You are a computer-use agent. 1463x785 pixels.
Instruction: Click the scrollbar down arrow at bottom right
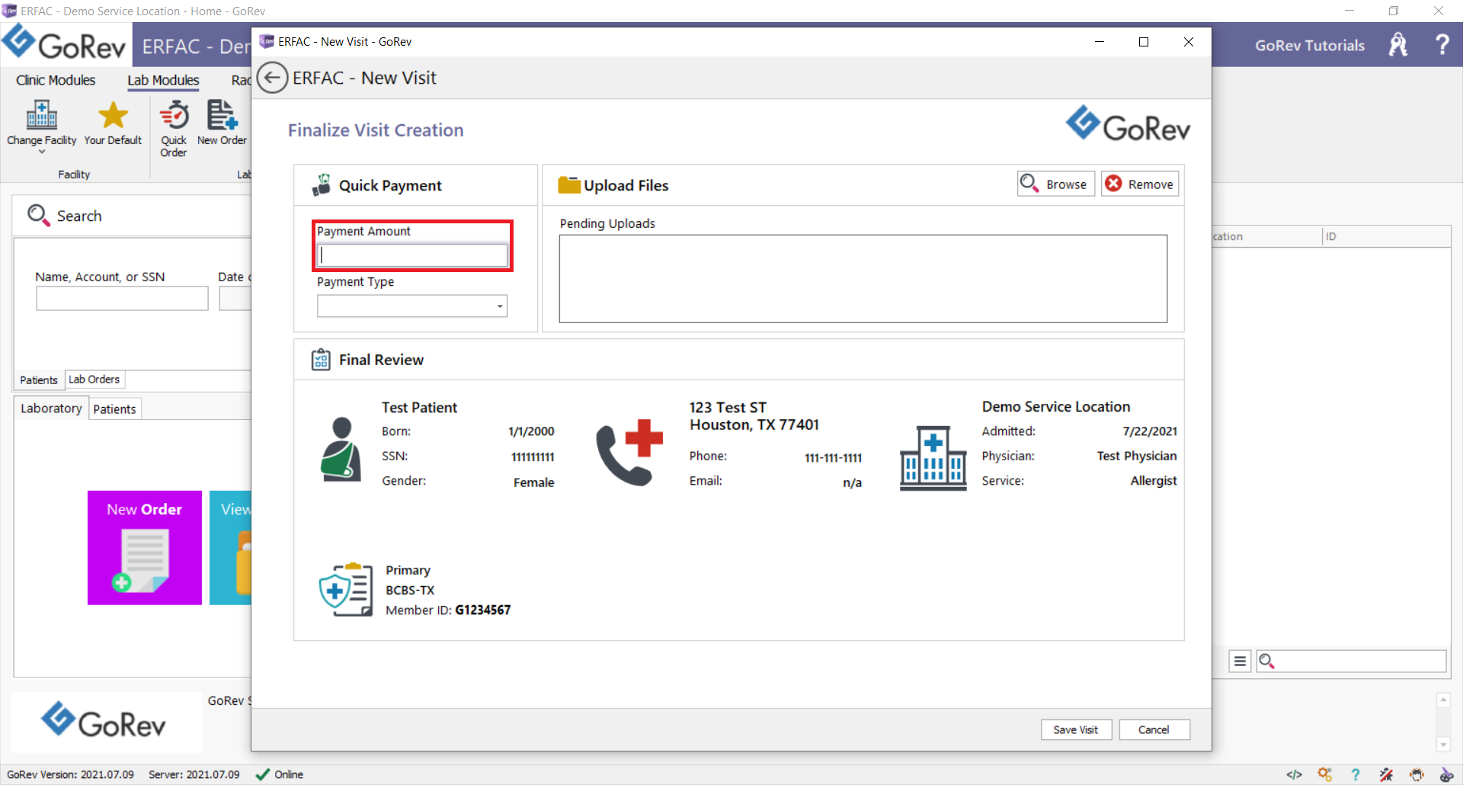[x=1443, y=745]
